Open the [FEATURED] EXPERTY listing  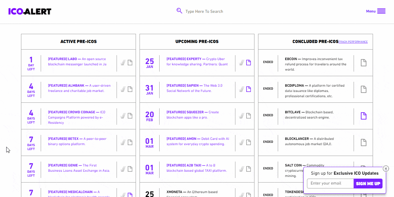[x=197, y=62]
